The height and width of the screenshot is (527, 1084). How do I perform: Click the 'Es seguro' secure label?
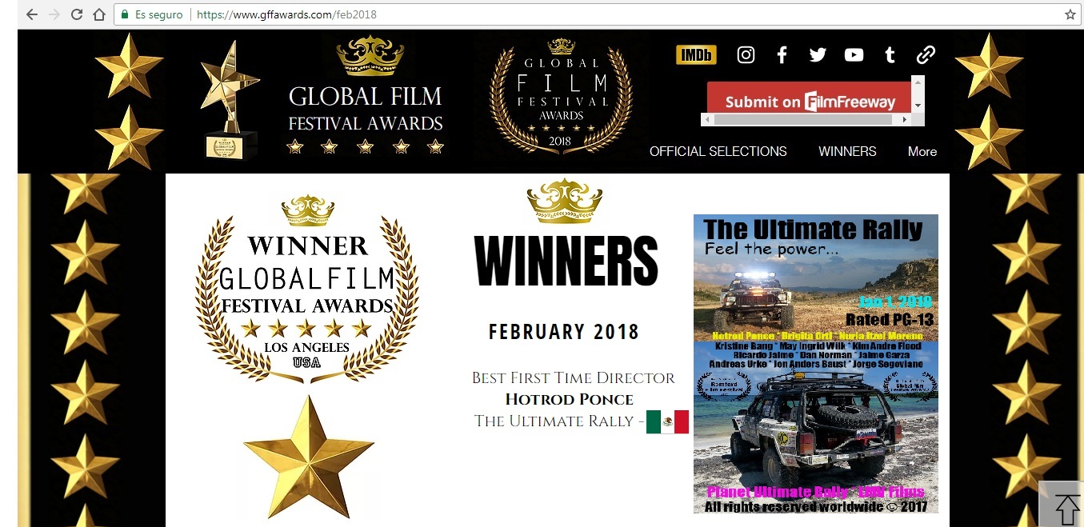[x=159, y=14]
